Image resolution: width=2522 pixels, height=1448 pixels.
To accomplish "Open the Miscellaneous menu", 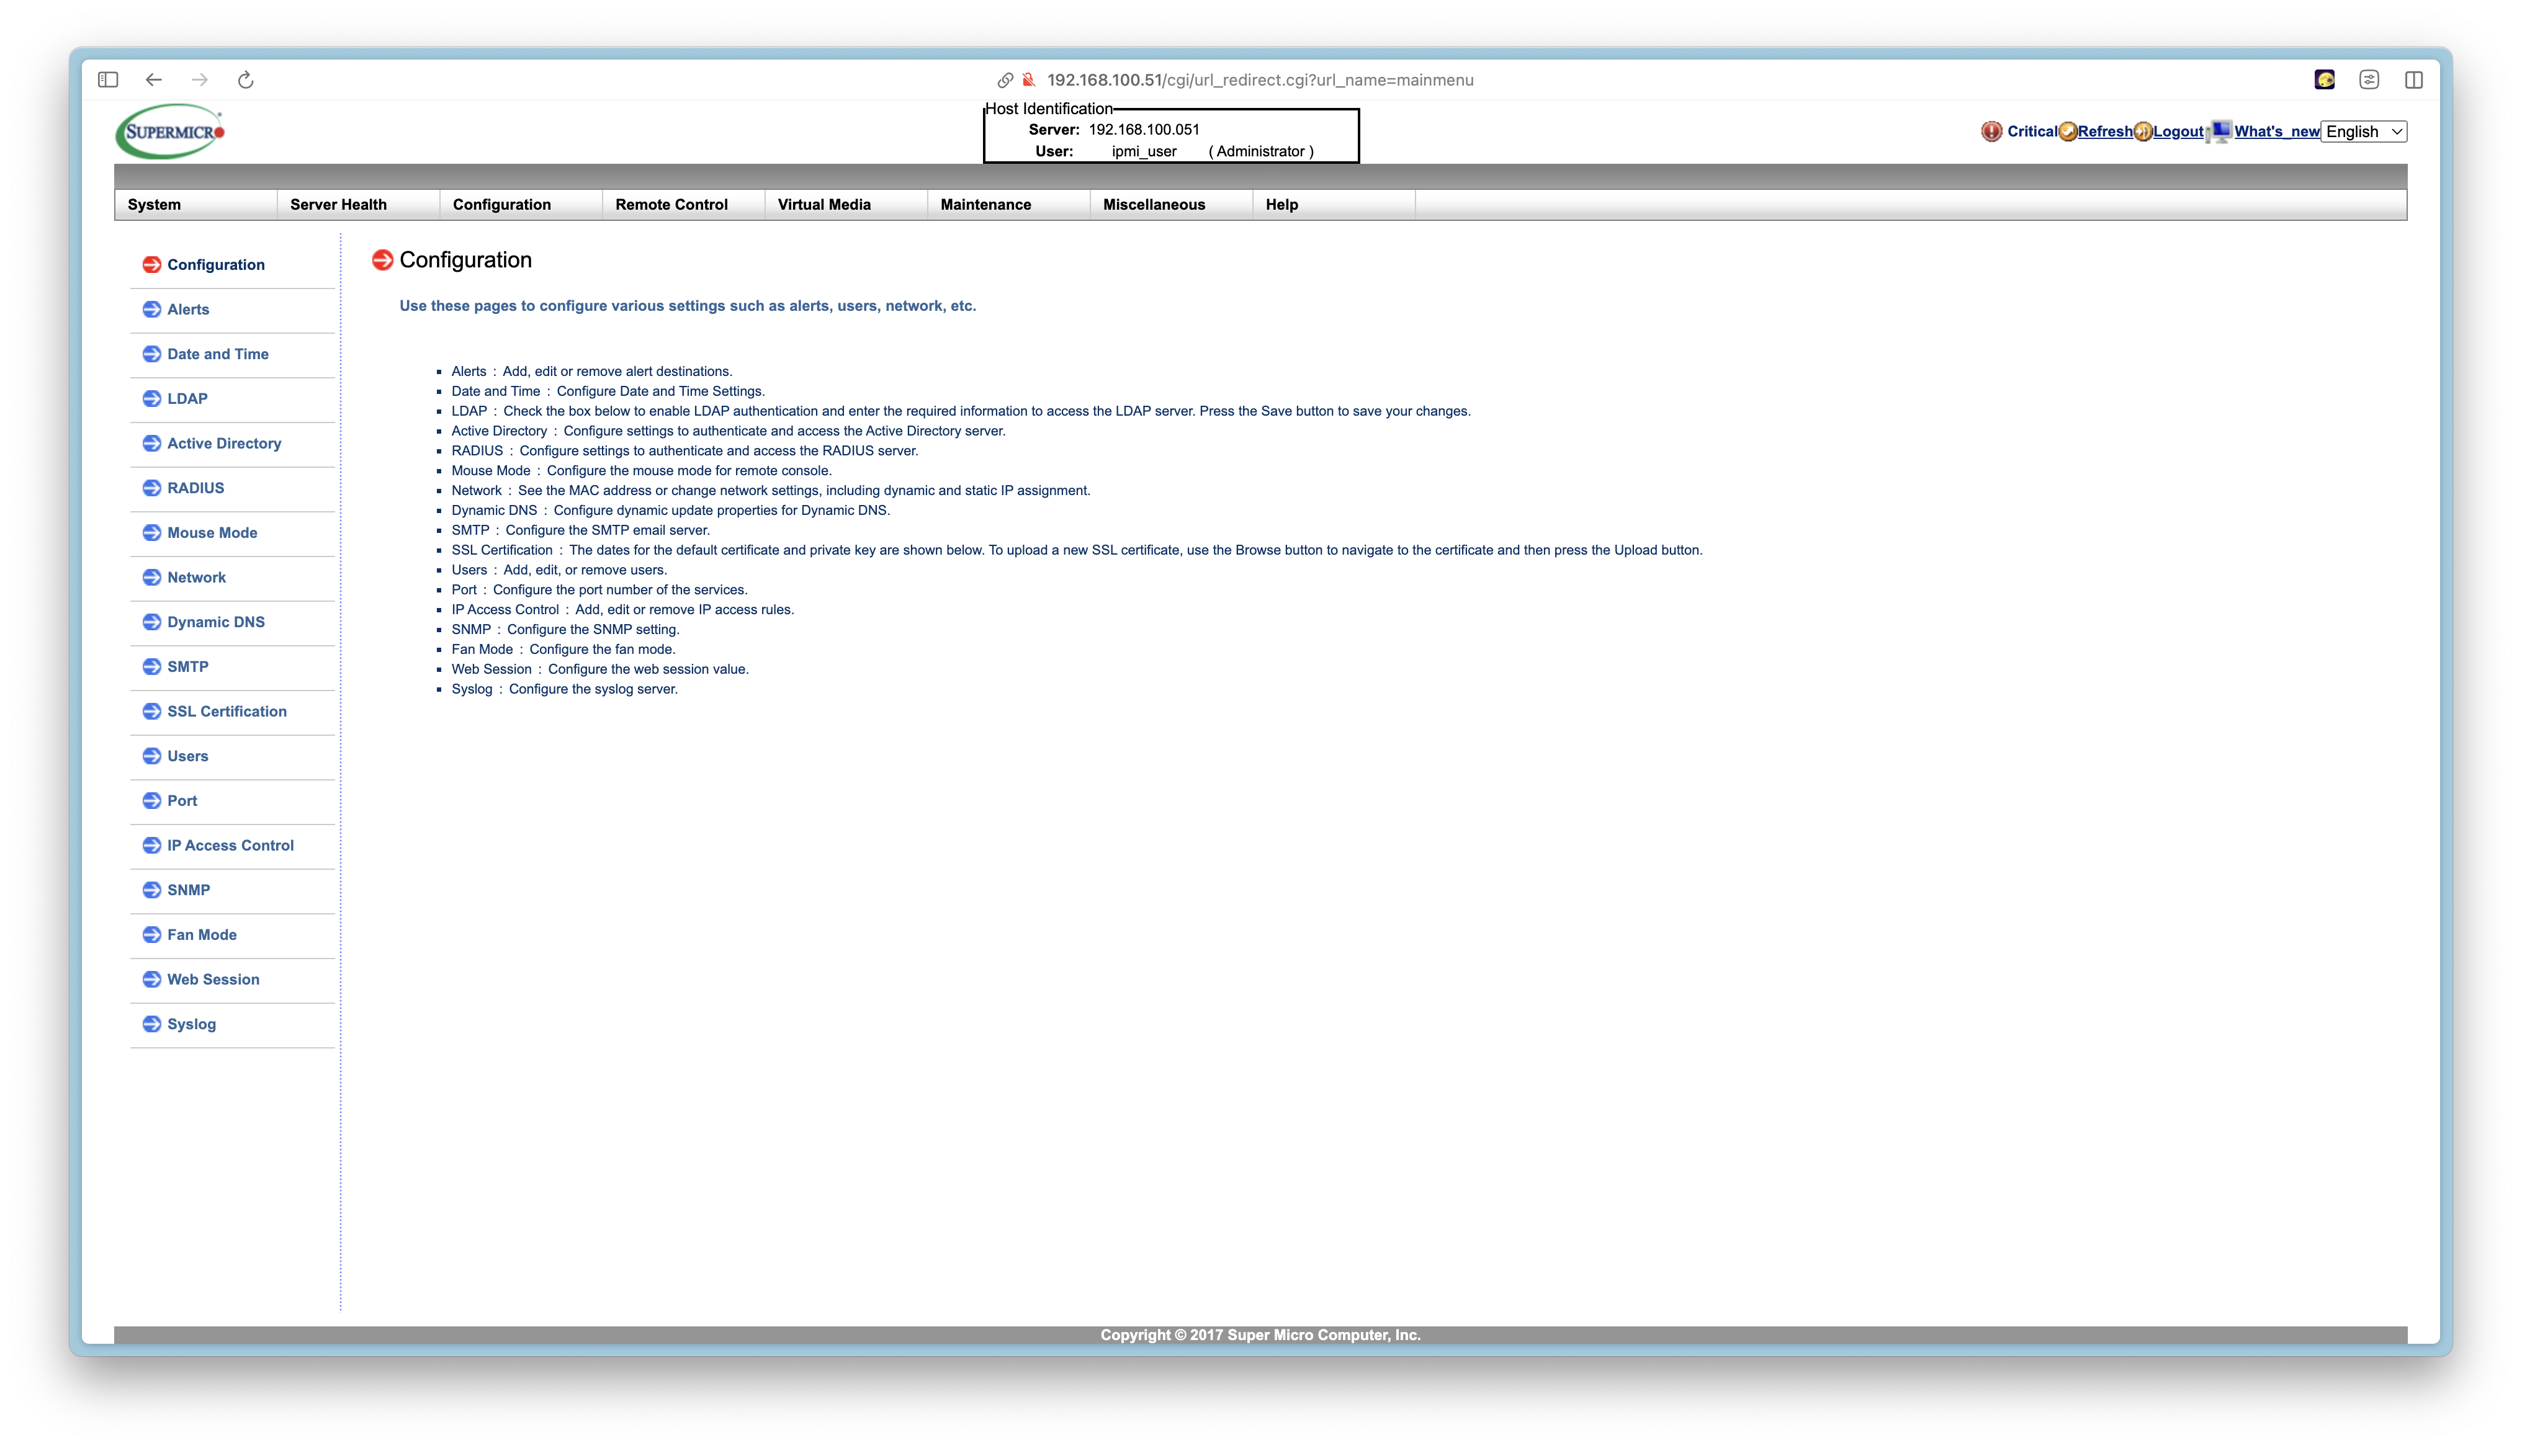I will coord(1172,205).
